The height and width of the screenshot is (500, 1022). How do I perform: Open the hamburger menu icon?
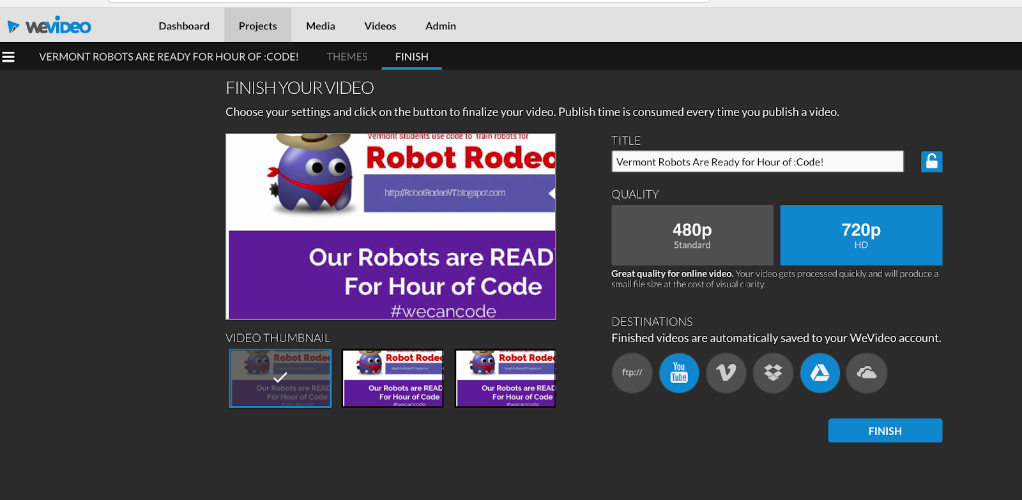point(8,57)
